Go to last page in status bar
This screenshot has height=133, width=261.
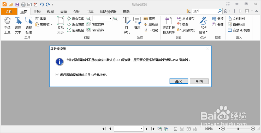click(153, 129)
